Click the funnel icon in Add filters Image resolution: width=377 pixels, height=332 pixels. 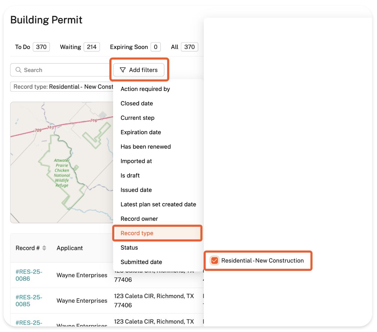click(123, 70)
